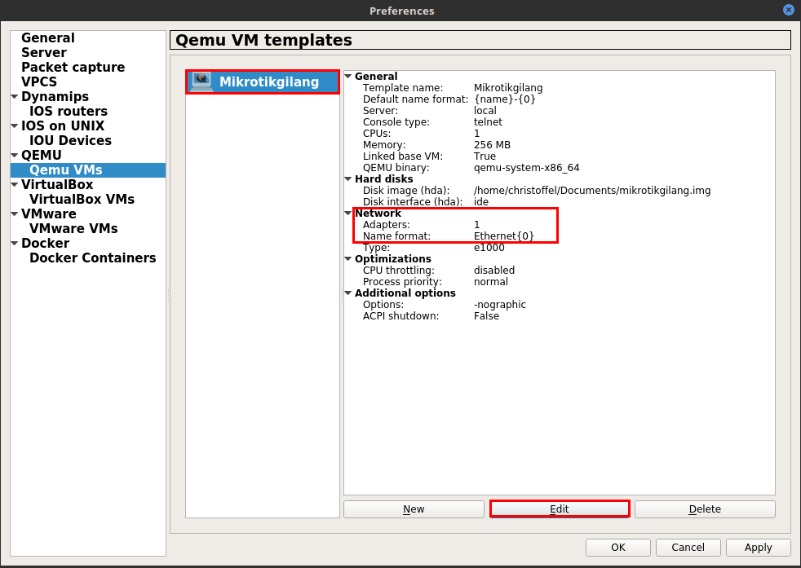
Task: Collapse the Additional options group
Action: pyautogui.click(x=348, y=293)
